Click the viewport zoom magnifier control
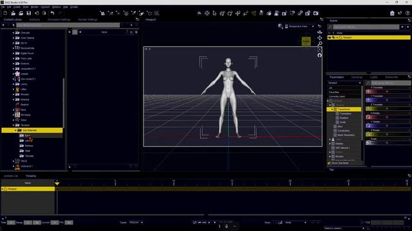412x231 pixels. pos(319,44)
